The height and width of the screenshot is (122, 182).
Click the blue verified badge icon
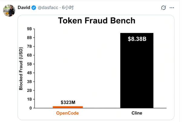pyautogui.click(x=34, y=8)
